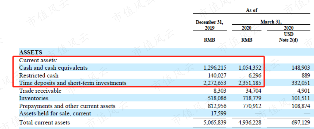Image resolution: width=314 pixels, height=129 pixels.
Task: Select the 2,351,185 time deposits value
Action: [x=249, y=83]
